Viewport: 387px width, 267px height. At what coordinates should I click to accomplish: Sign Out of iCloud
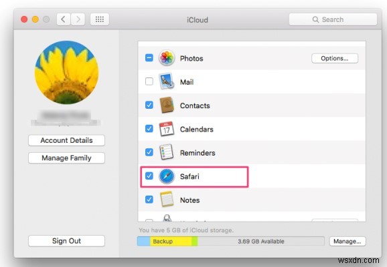67,241
